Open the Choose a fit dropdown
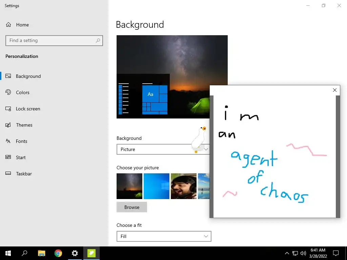 click(164, 236)
